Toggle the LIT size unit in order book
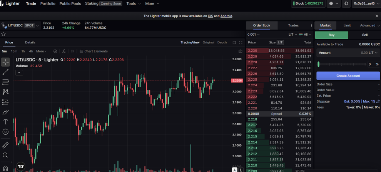Screen dimensions: 381x172 (x=280, y=42)
